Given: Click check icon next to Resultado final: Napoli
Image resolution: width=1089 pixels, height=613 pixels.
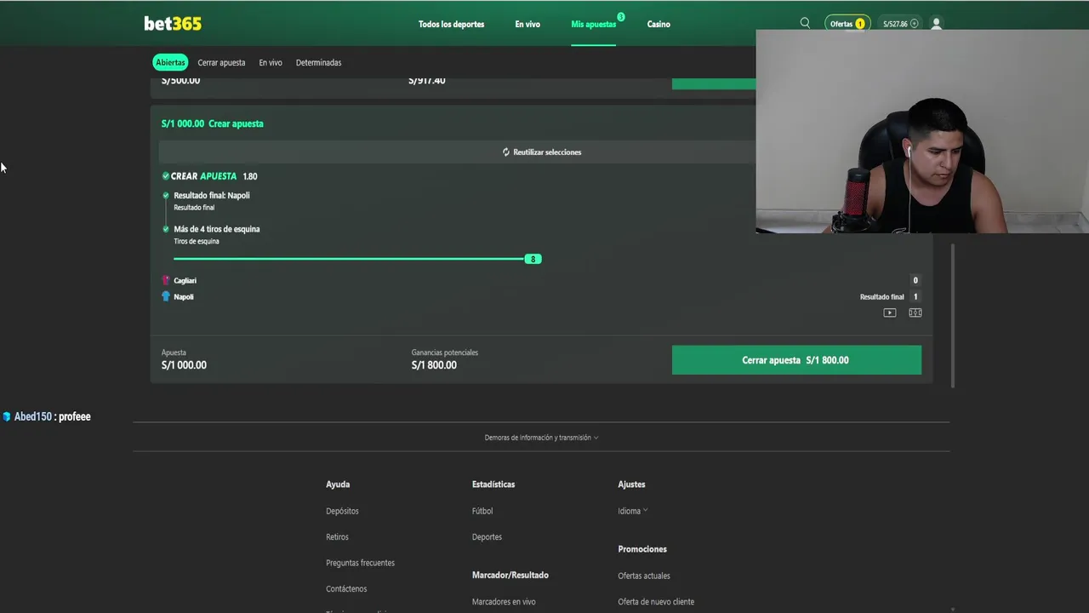Looking at the screenshot, I should 166,196.
